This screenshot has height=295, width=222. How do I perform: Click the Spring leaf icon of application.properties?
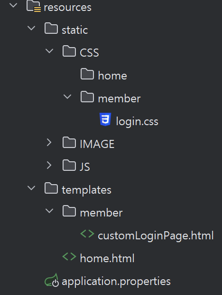(52, 280)
